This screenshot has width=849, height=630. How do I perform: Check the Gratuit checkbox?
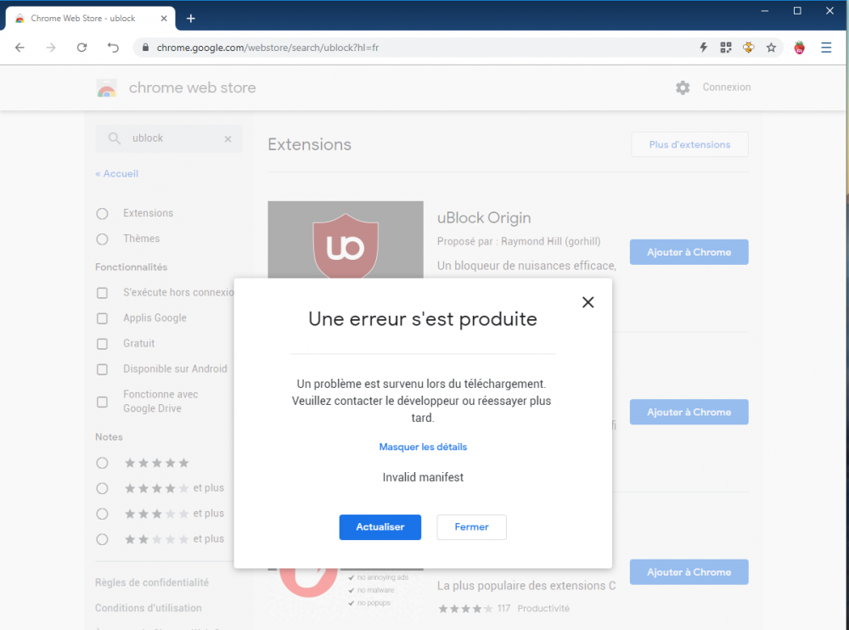coord(102,343)
